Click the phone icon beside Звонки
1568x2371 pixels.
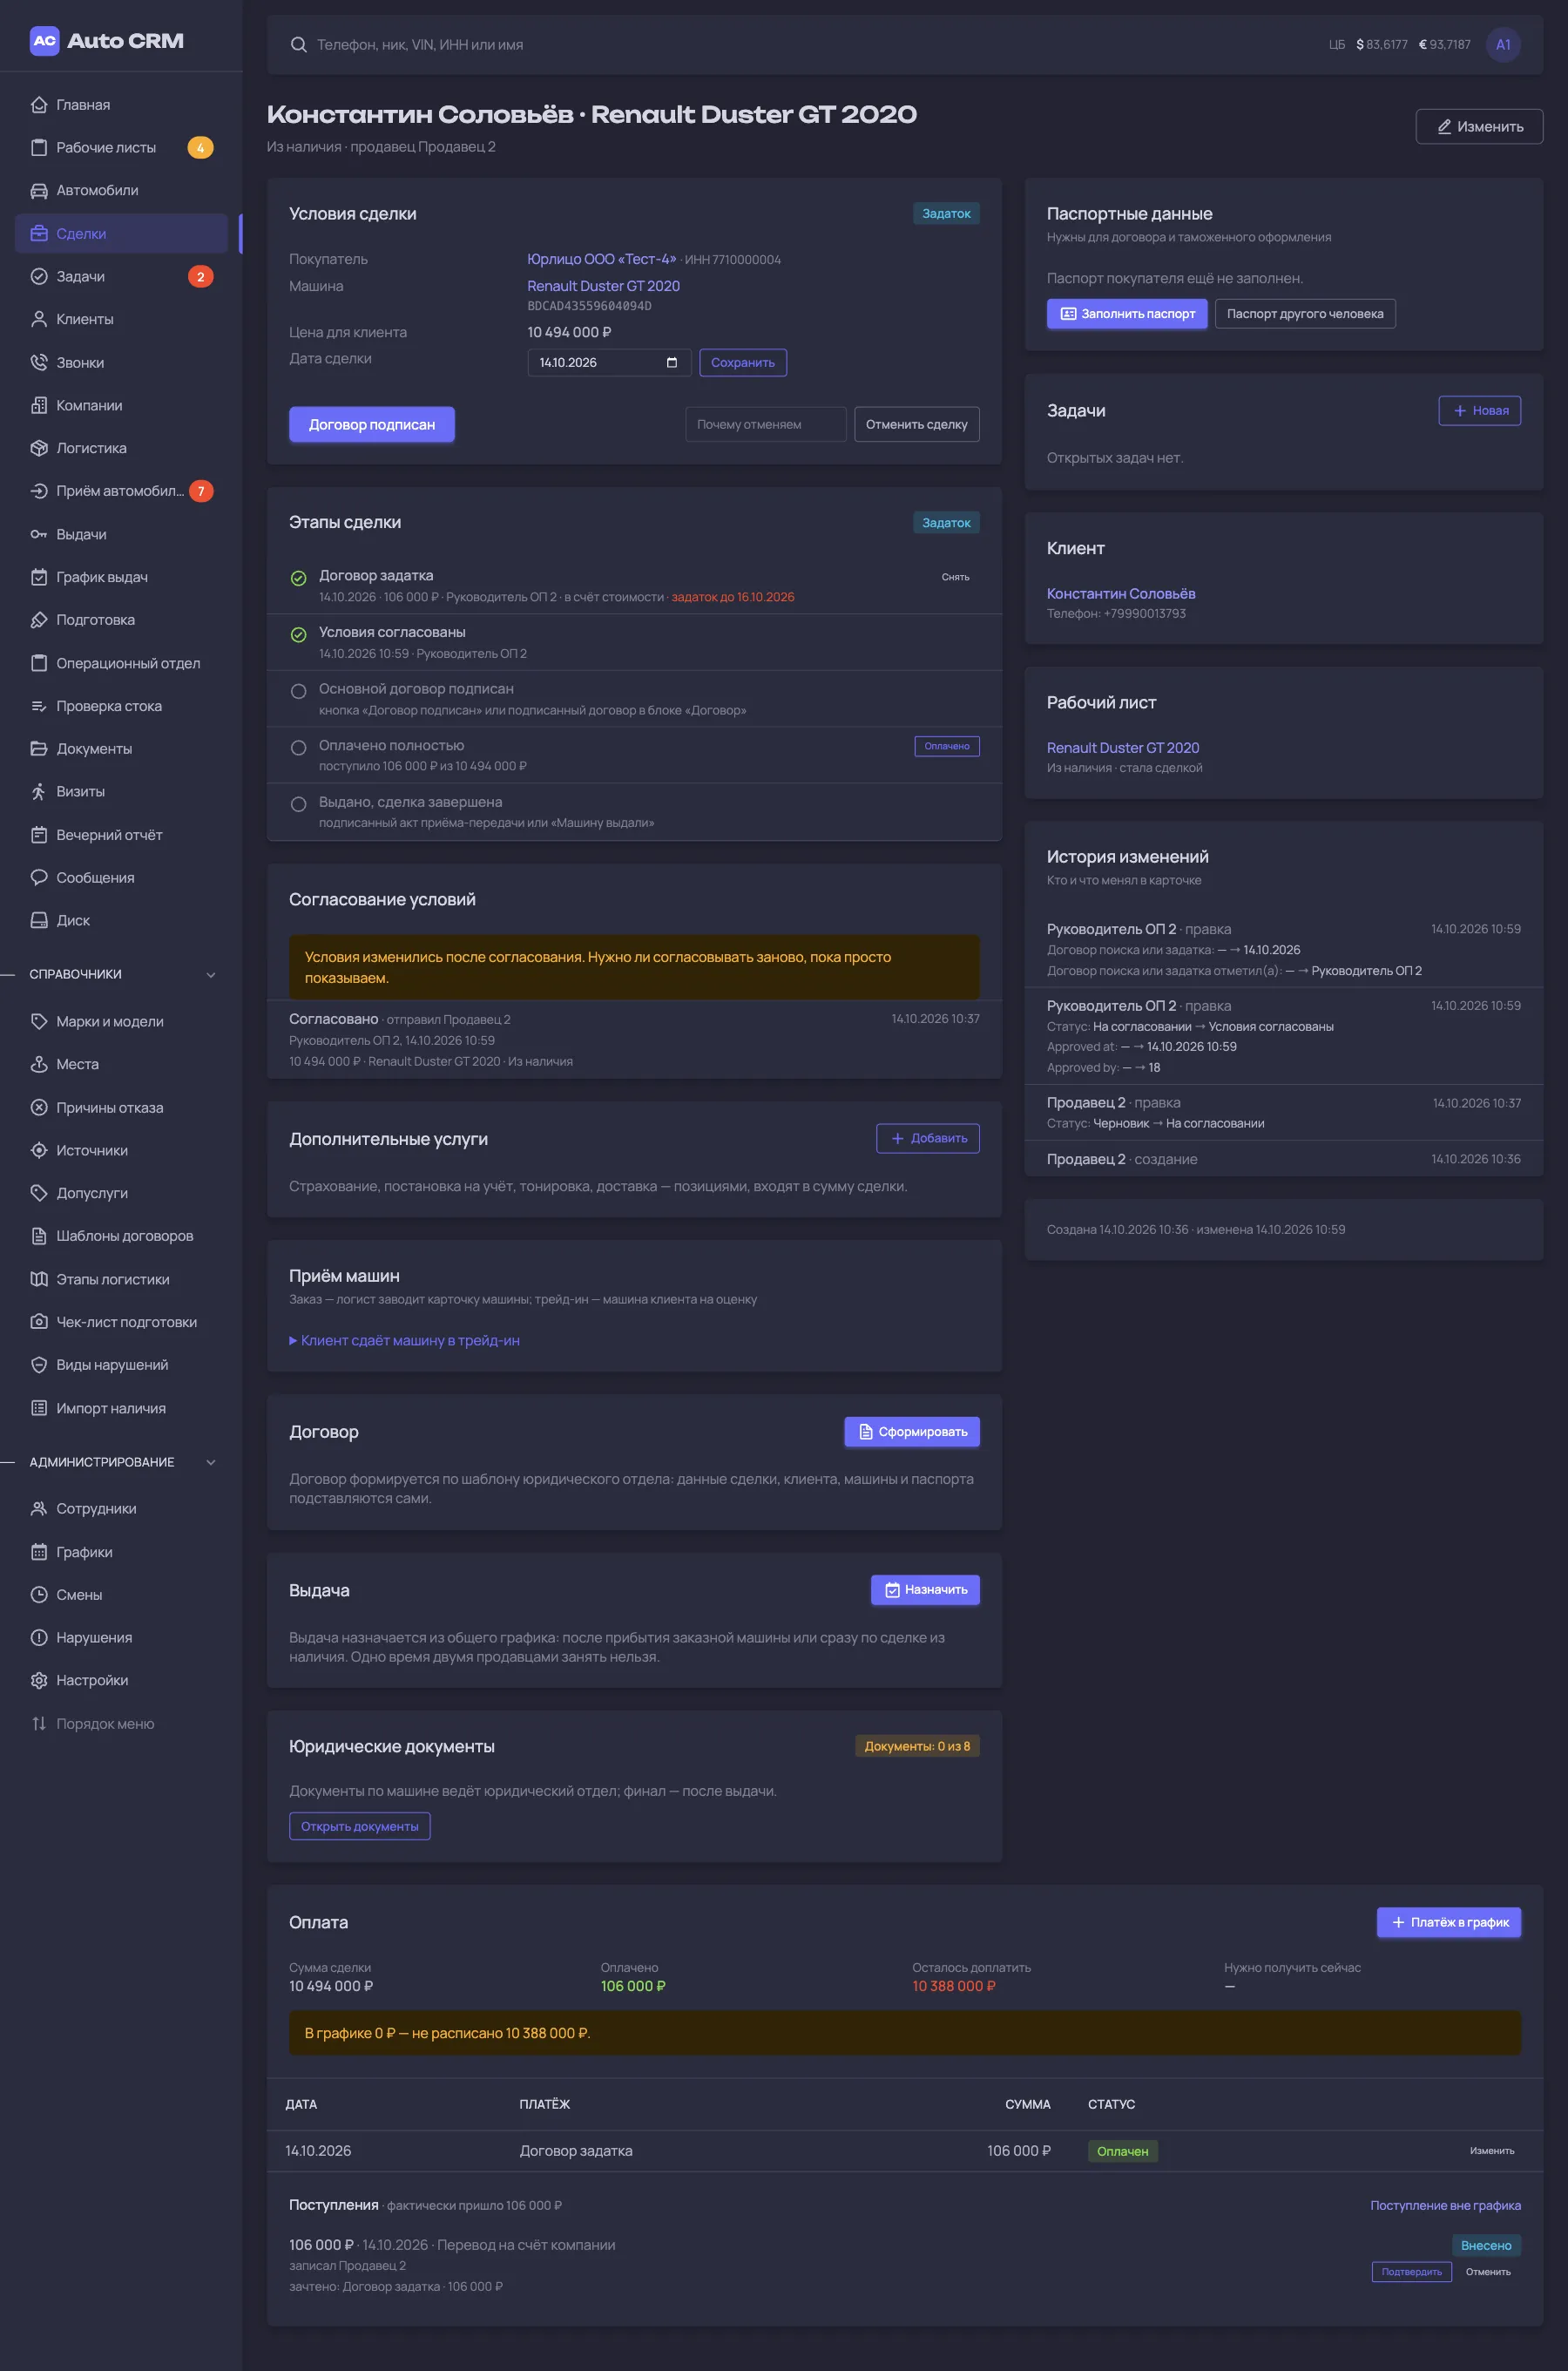click(39, 363)
